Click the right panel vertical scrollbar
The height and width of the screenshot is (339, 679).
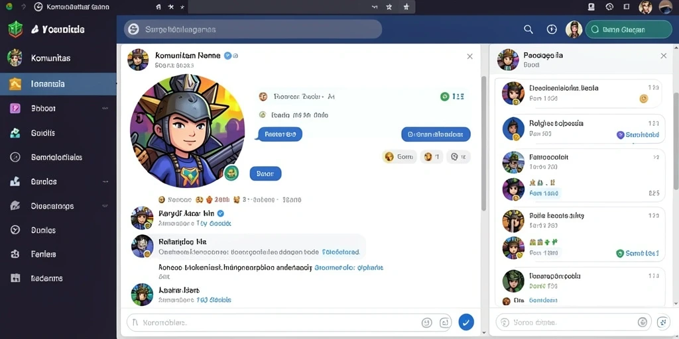point(676,140)
